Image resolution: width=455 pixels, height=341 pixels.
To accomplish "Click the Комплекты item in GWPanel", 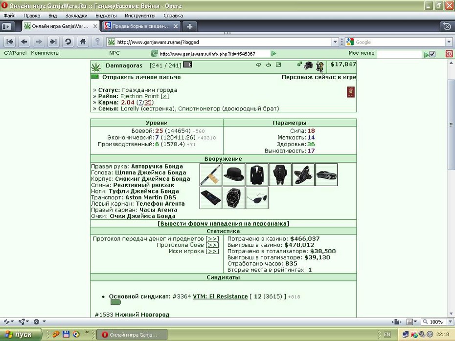I will [45, 53].
